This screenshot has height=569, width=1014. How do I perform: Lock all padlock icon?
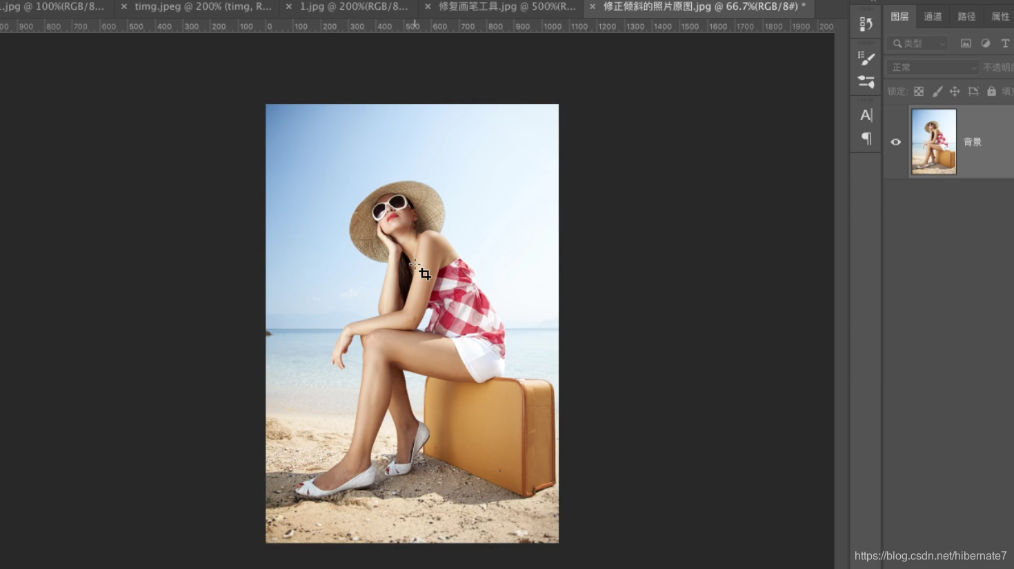[991, 91]
